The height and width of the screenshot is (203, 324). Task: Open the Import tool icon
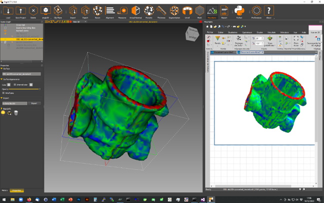click(73, 10)
